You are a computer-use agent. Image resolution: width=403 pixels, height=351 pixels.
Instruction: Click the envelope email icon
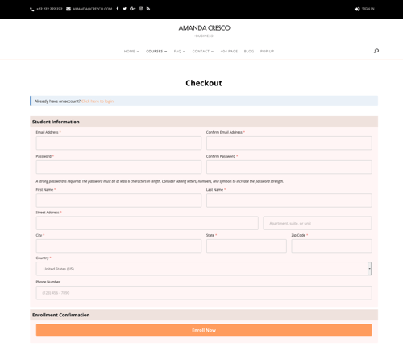point(69,9)
